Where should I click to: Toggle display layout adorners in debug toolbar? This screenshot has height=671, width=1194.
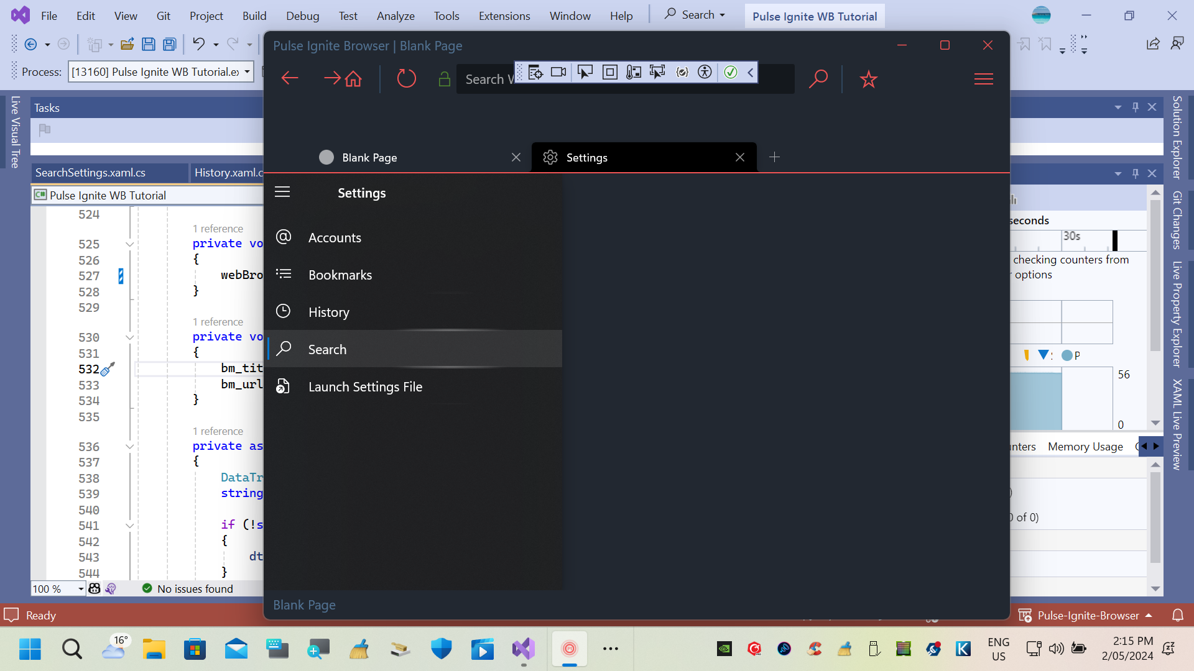pos(610,72)
